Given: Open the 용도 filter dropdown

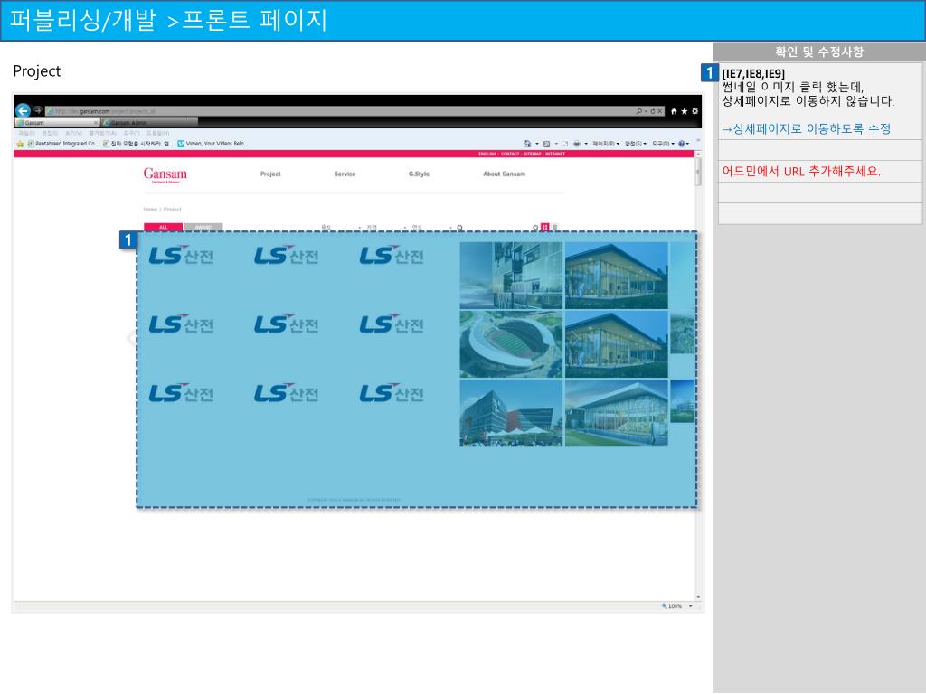Looking at the screenshot, I should (341, 228).
